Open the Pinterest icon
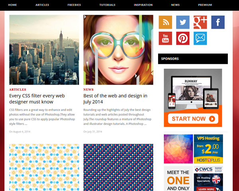Viewport: 239px width, 191px height. pos(183,38)
